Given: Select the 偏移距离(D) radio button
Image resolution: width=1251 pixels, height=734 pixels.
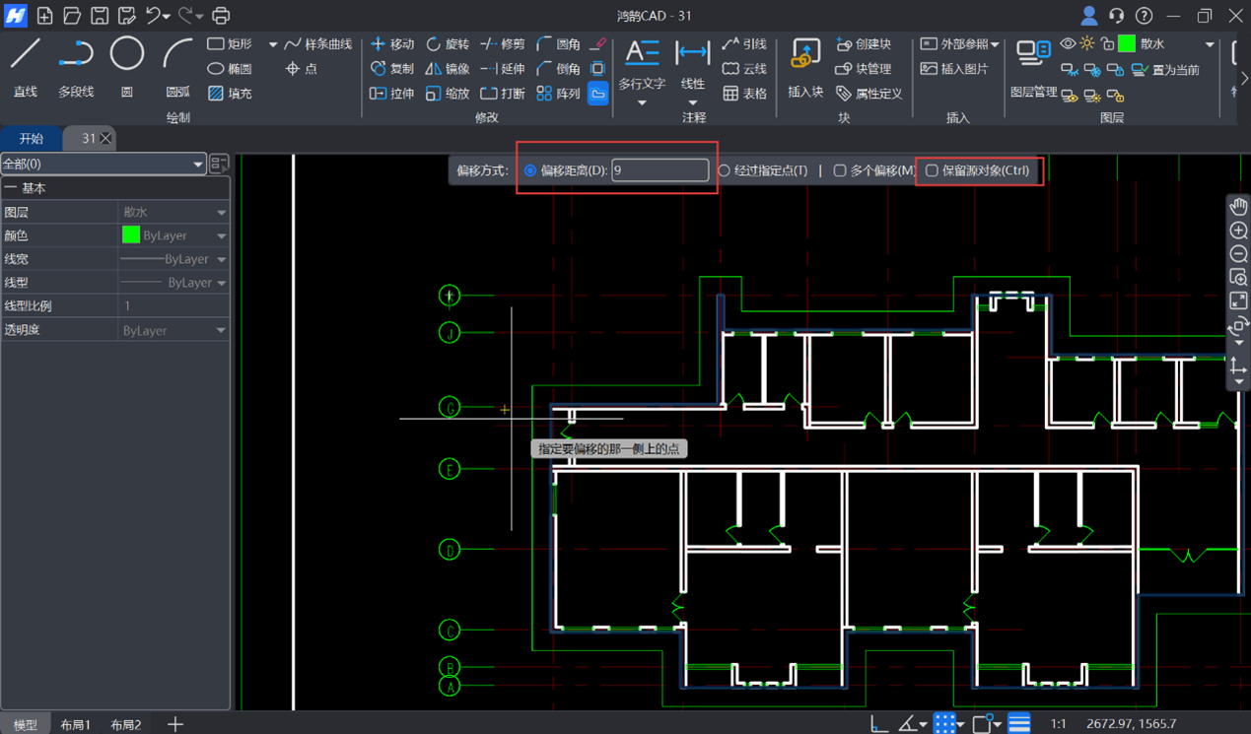Looking at the screenshot, I should [530, 170].
